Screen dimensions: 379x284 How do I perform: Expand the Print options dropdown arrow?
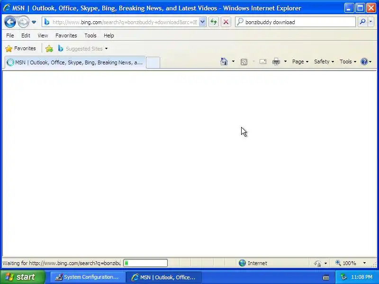pyautogui.click(x=286, y=62)
